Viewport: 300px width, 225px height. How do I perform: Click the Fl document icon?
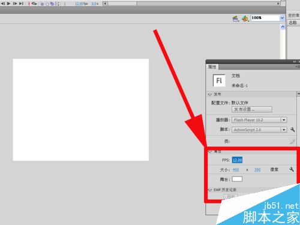[x=219, y=80]
